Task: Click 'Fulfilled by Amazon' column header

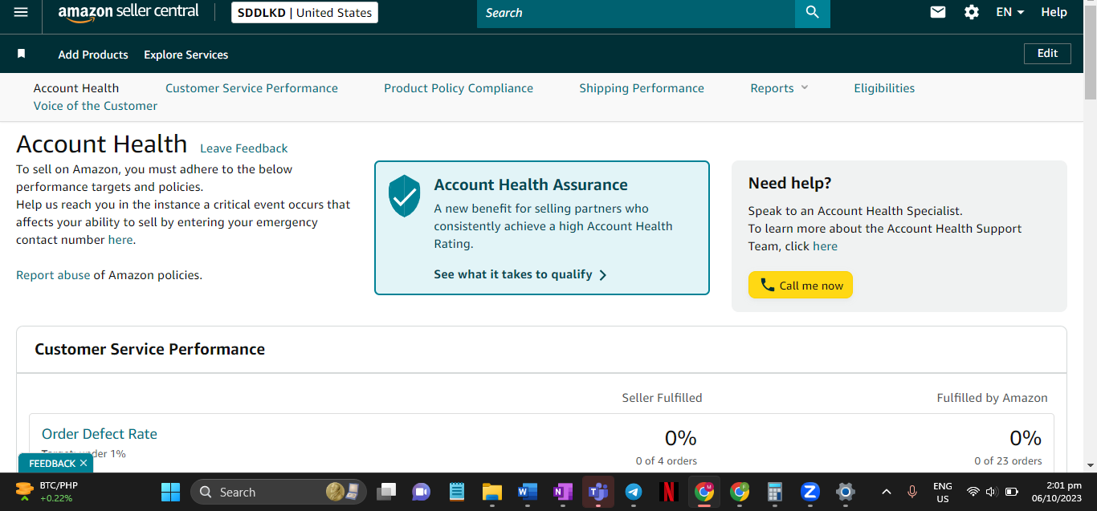Action: pyautogui.click(x=992, y=398)
